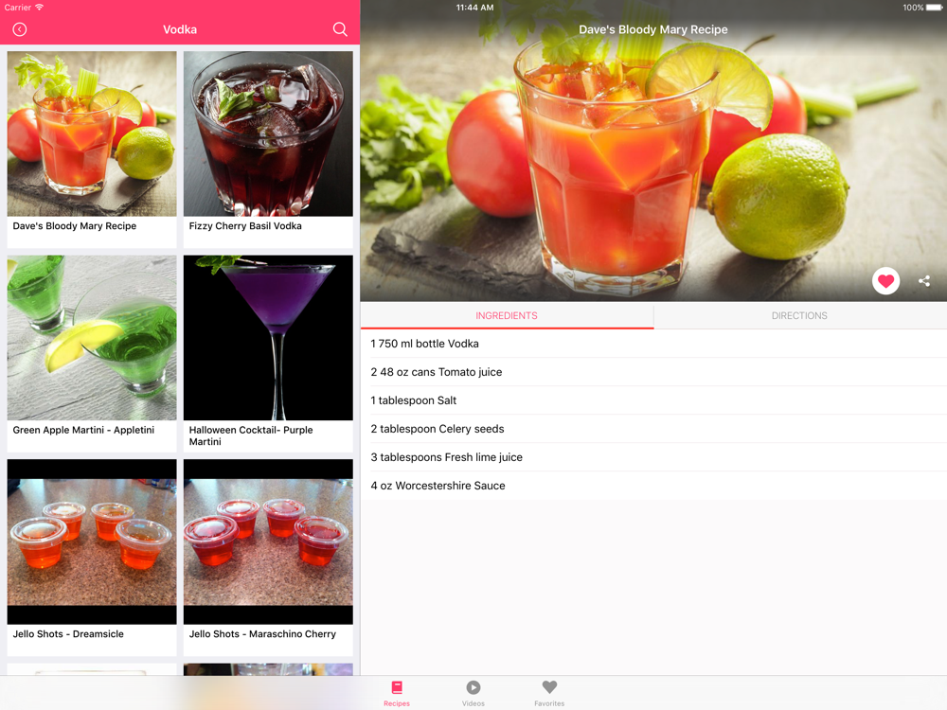The height and width of the screenshot is (710, 947).
Task: Click the 11:44 AM clock
Action: (474, 8)
